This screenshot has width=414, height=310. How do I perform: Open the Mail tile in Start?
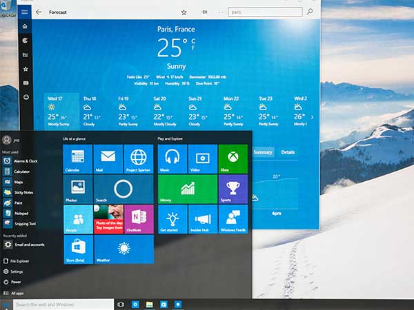[108, 158]
